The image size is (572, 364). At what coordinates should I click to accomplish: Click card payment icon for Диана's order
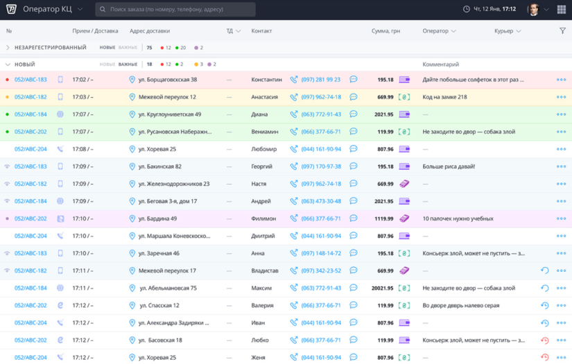pos(404,114)
